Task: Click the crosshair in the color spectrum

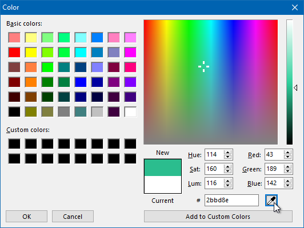Action: pyautogui.click(x=203, y=66)
